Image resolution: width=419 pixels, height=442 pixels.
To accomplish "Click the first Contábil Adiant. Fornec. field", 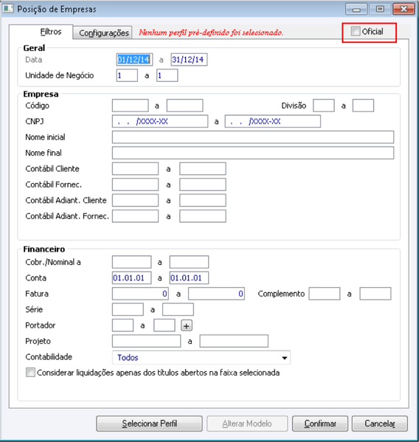I will tap(135, 216).
